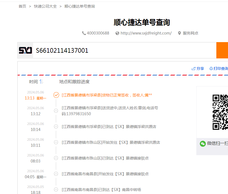Click globe icon beside website URL

coord(117,33)
